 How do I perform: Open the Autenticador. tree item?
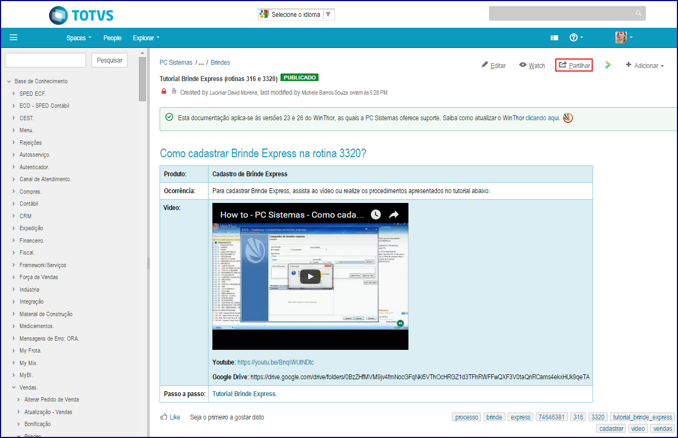coord(34,167)
